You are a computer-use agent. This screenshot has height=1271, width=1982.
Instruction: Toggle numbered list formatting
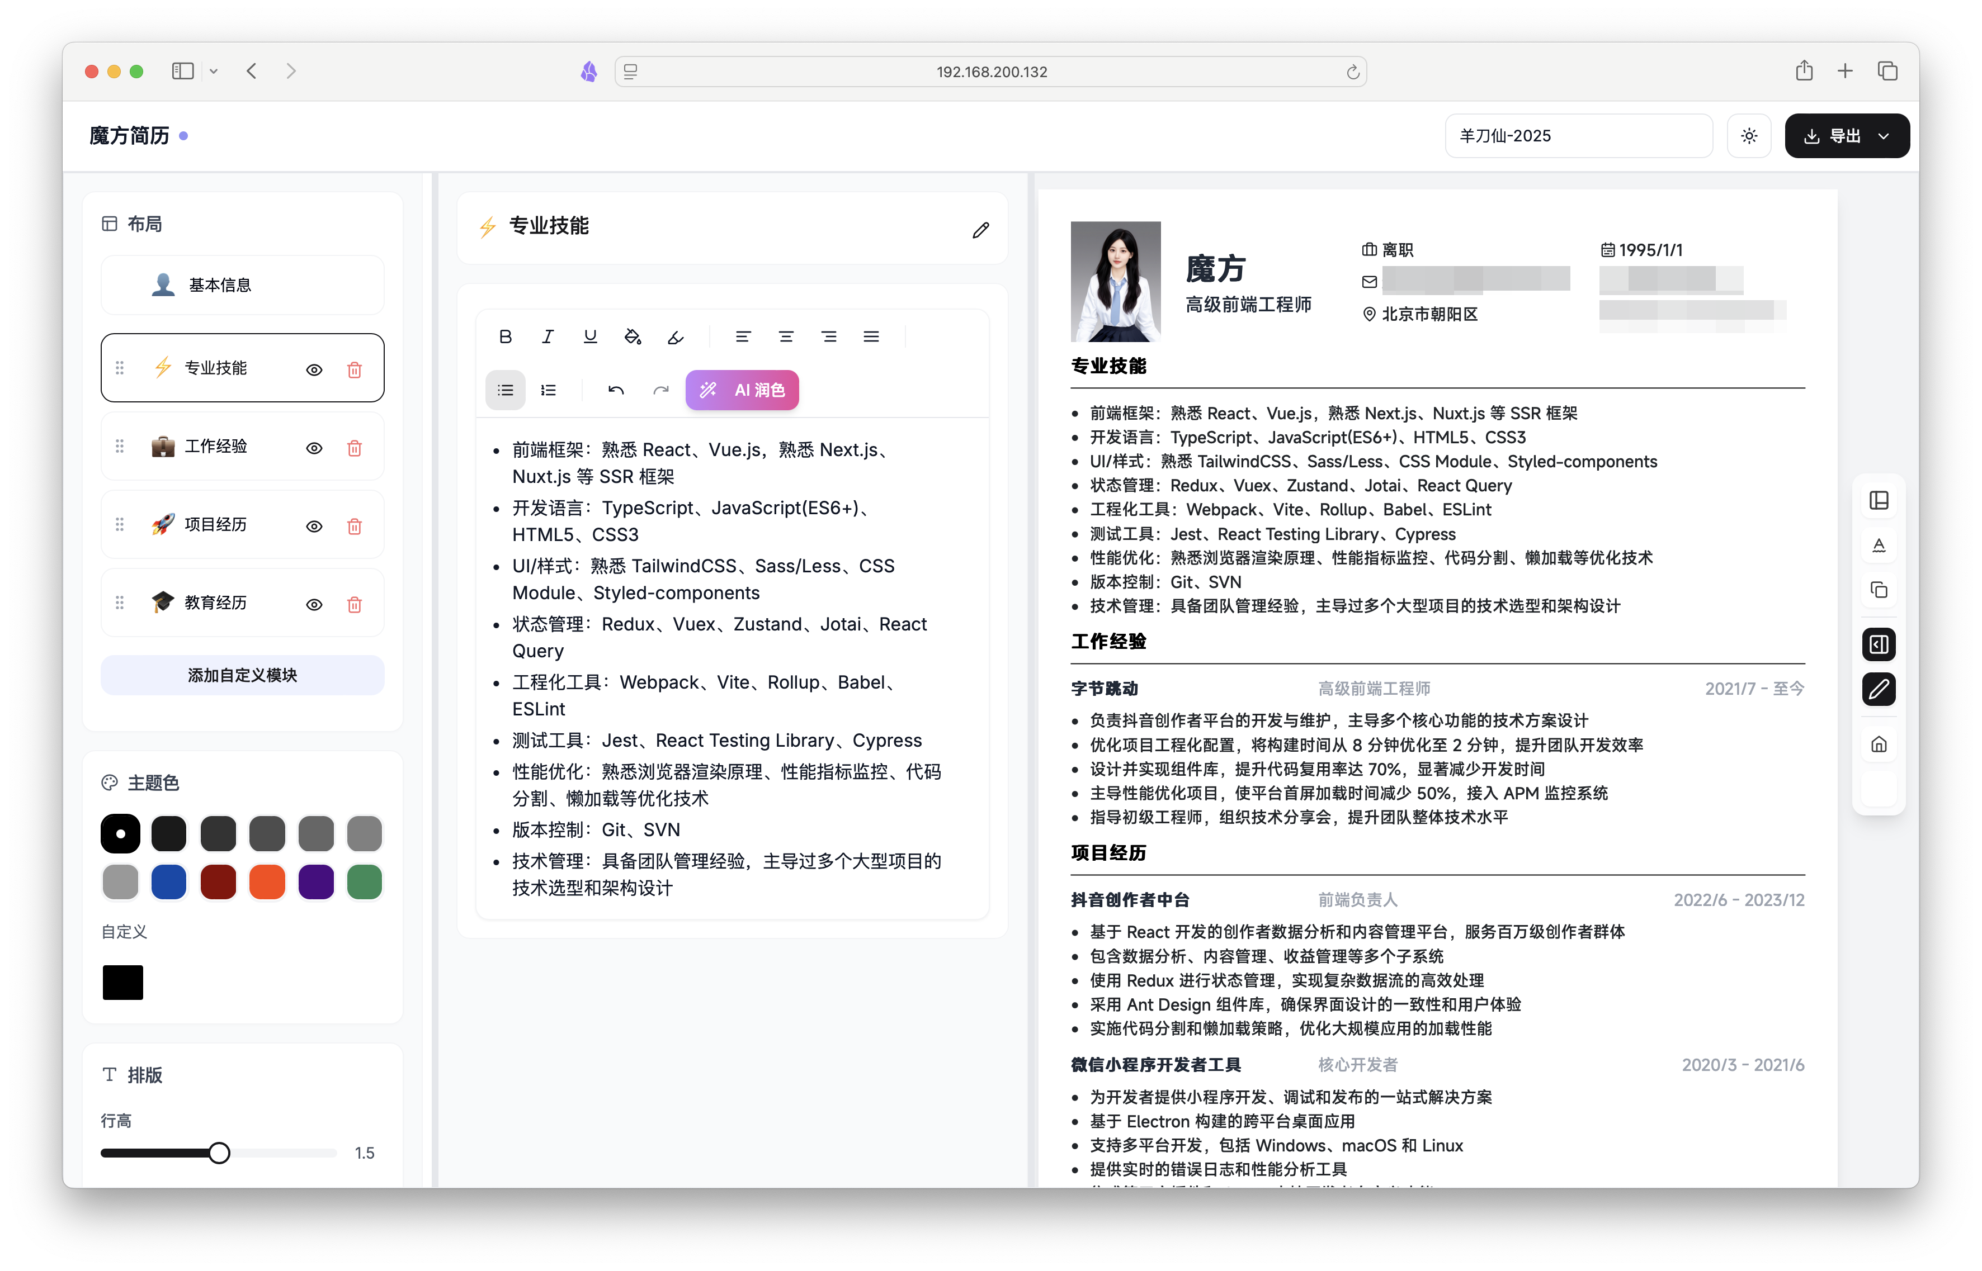pyautogui.click(x=548, y=390)
